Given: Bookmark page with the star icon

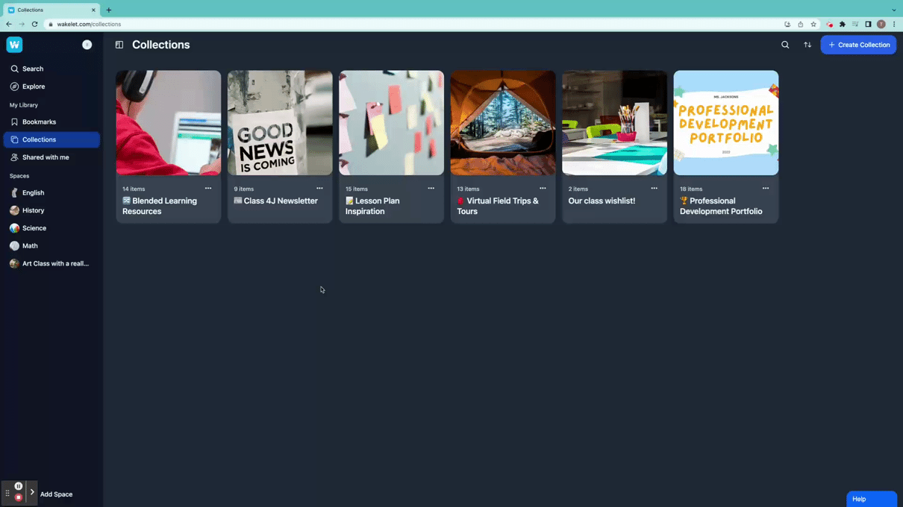Looking at the screenshot, I should click(813, 24).
